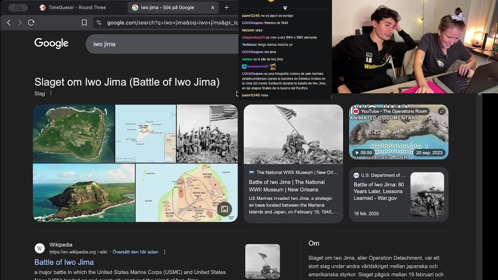
Task: Click COCHOsapee's 'Iwo jima' chat message
Action: 259,52
